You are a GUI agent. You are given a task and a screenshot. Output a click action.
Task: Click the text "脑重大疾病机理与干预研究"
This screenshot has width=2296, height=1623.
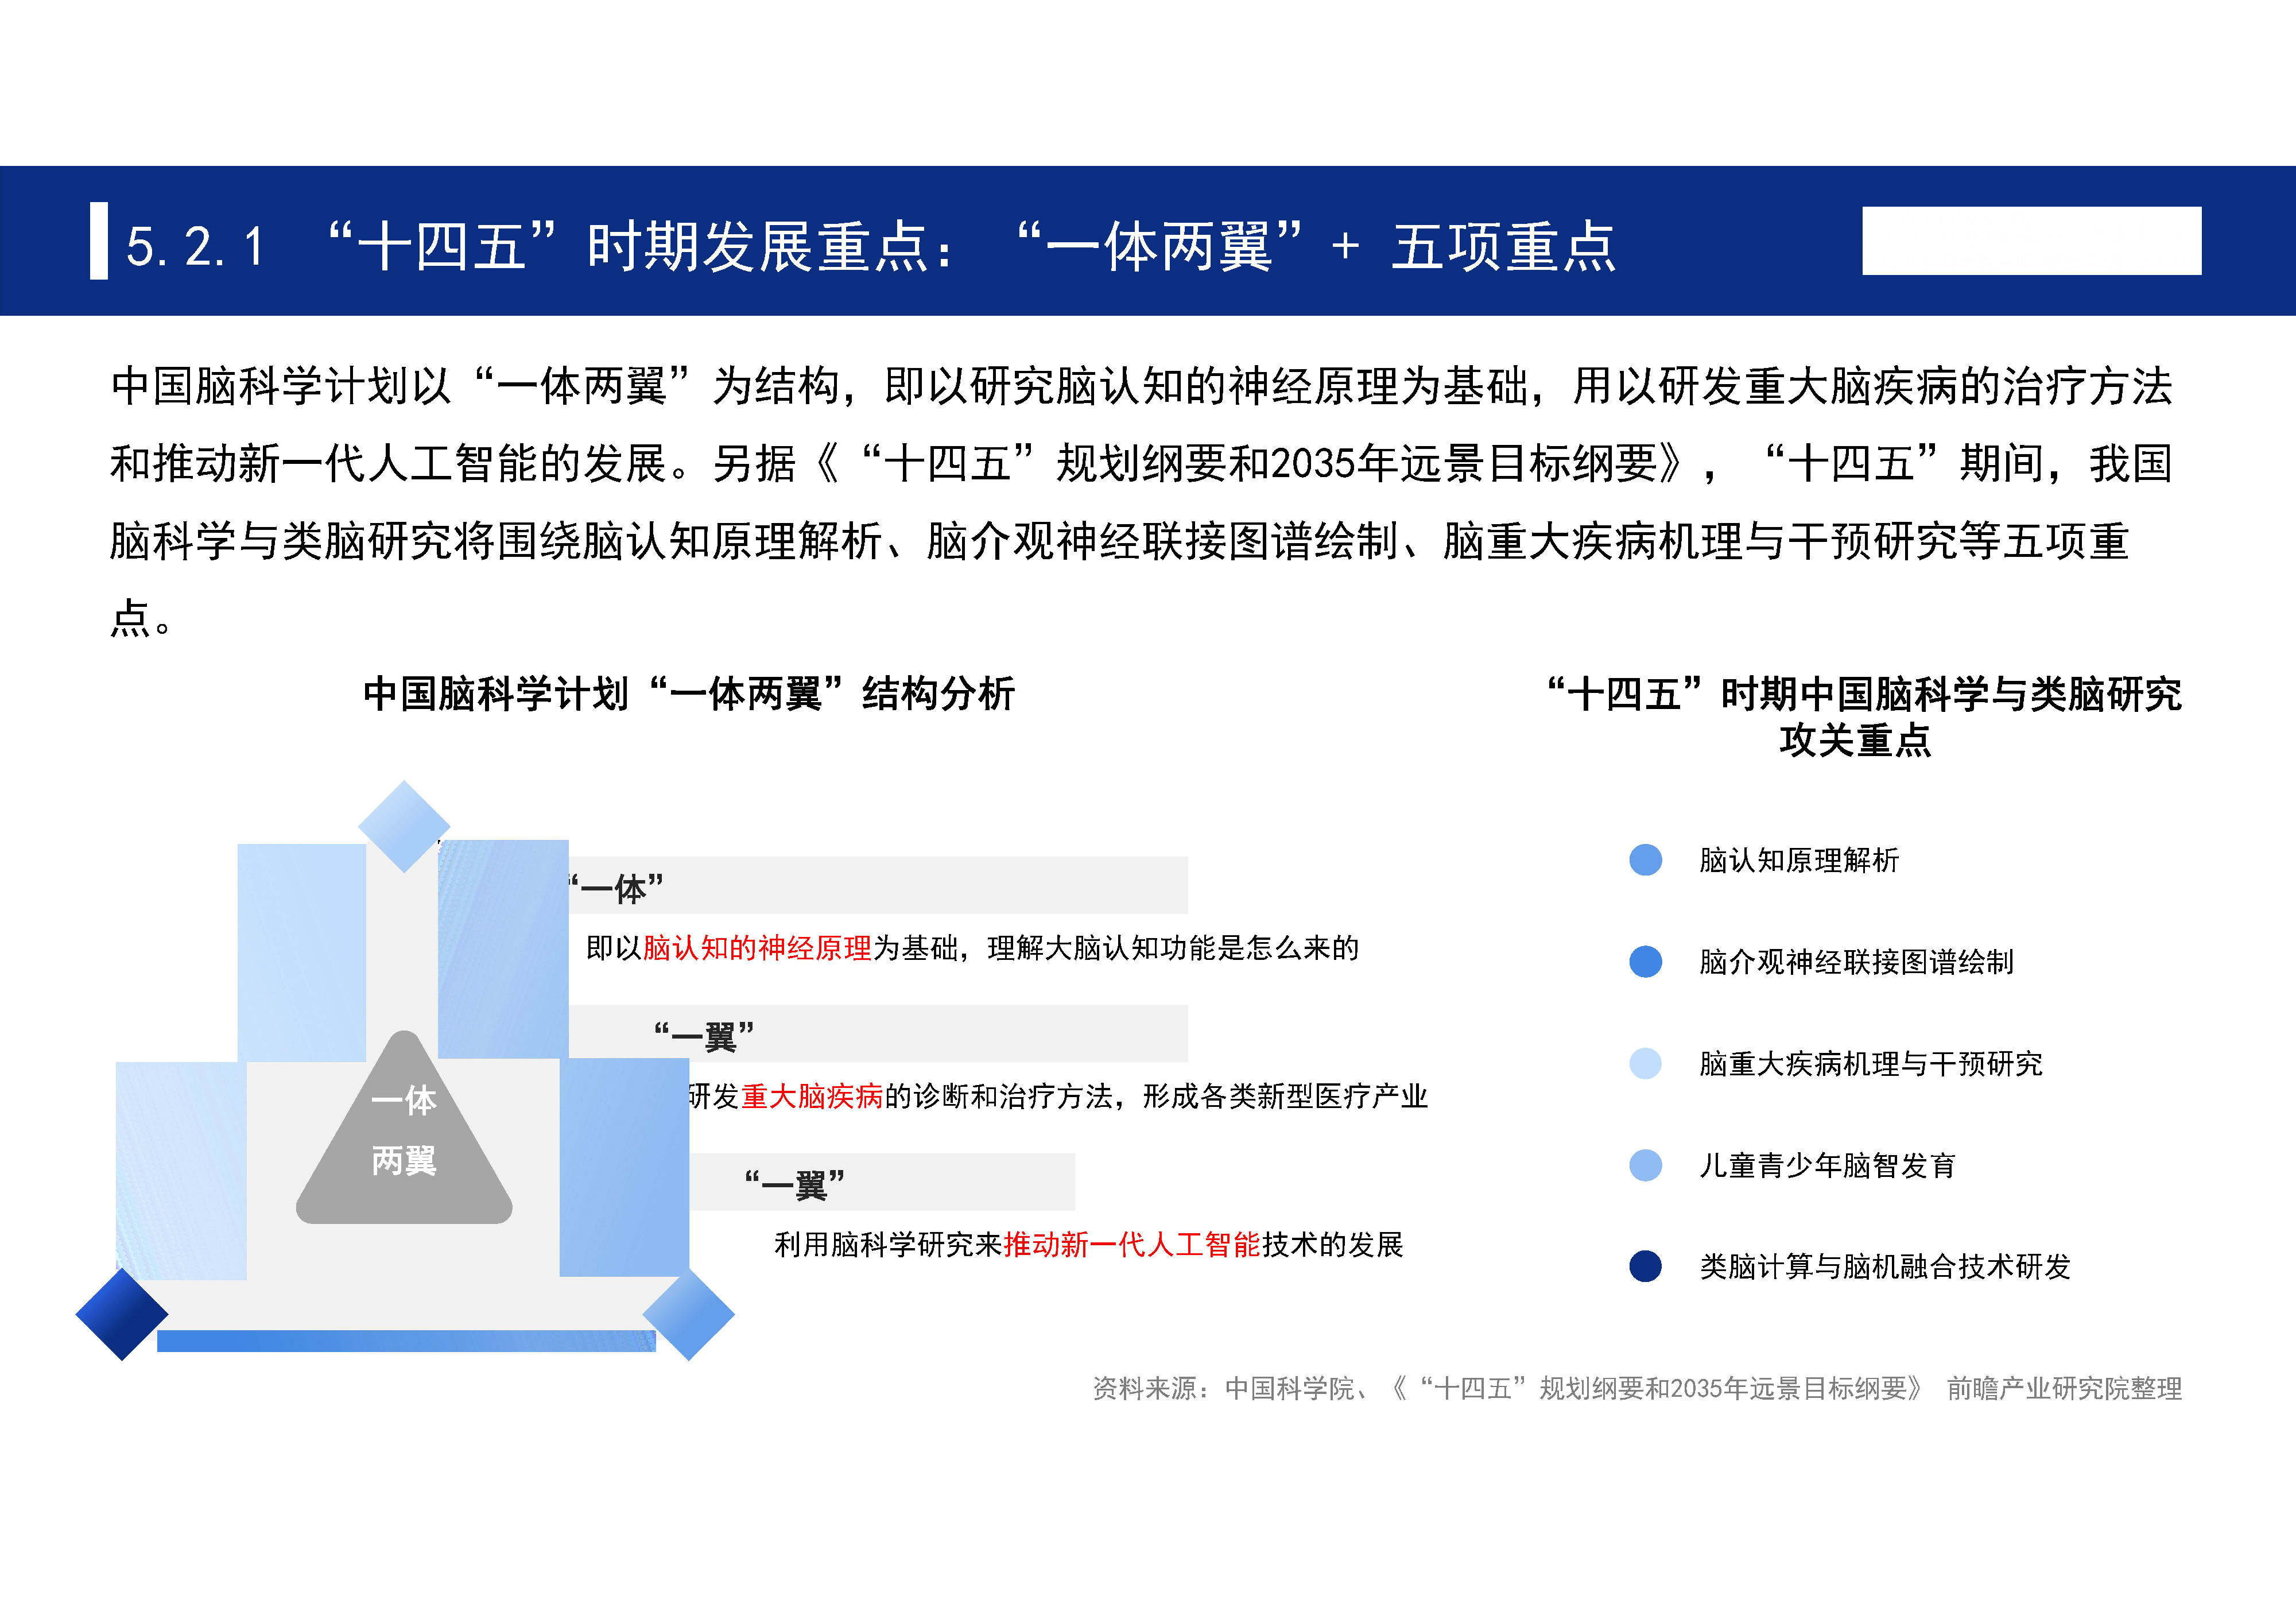point(1870,1064)
